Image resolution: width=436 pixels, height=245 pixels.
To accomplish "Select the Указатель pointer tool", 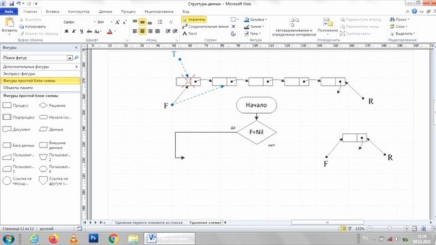I will pos(193,20).
